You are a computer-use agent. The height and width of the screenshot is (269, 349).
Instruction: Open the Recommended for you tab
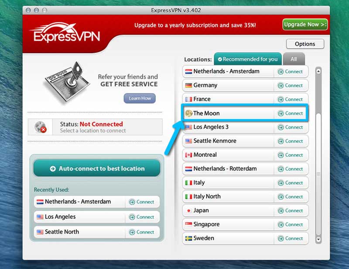(247, 59)
